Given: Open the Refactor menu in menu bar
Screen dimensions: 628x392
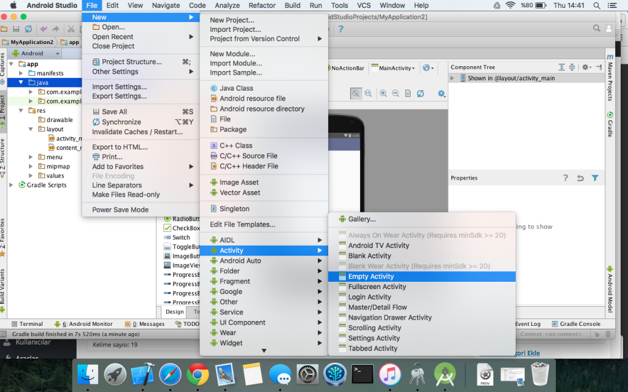Looking at the screenshot, I should tap(262, 6).
